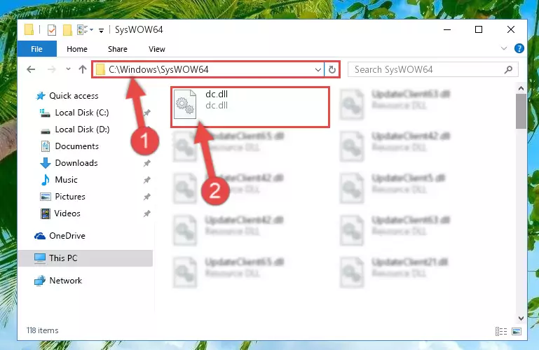The width and height of the screenshot is (539, 350).
Task: Switch to Details view in the status bar
Action: 501,331
